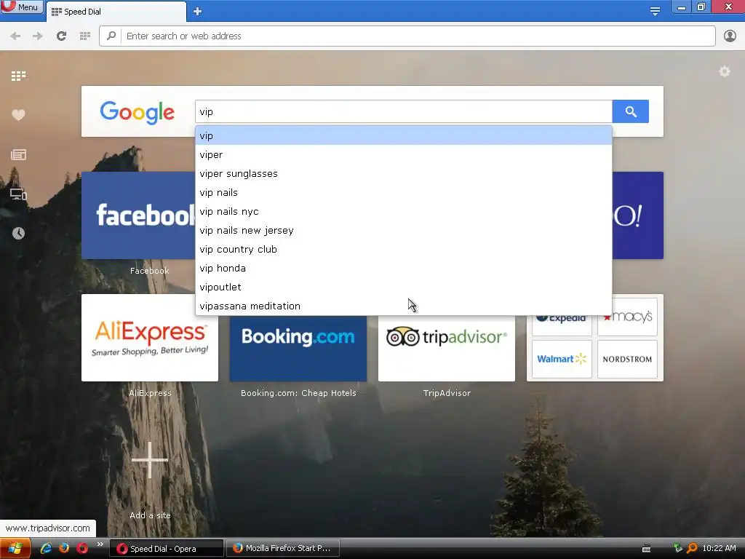Launch Opera from quick launch
The height and width of the screenshot is (559, 745).
[x=82, y=548]
